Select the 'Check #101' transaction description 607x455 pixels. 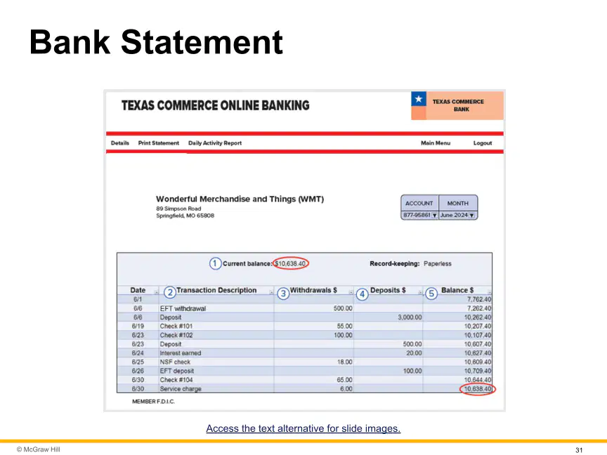coord(176,327)
